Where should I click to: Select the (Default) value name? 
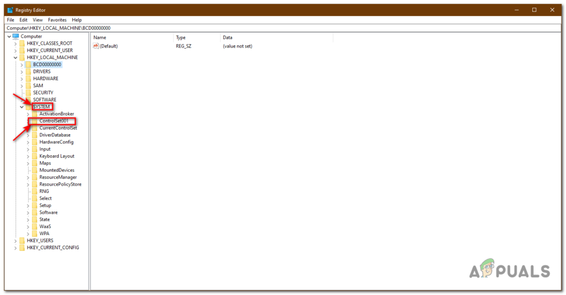click(x=109, y=46)
